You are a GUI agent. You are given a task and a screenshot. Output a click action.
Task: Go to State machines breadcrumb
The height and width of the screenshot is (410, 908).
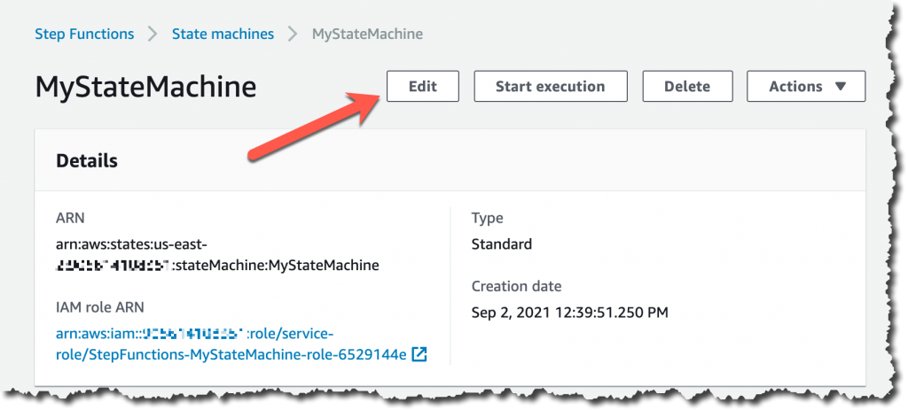coord(223,35)
